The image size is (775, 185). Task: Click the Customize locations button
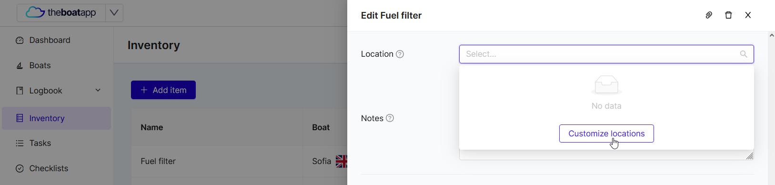coord(606,134)
